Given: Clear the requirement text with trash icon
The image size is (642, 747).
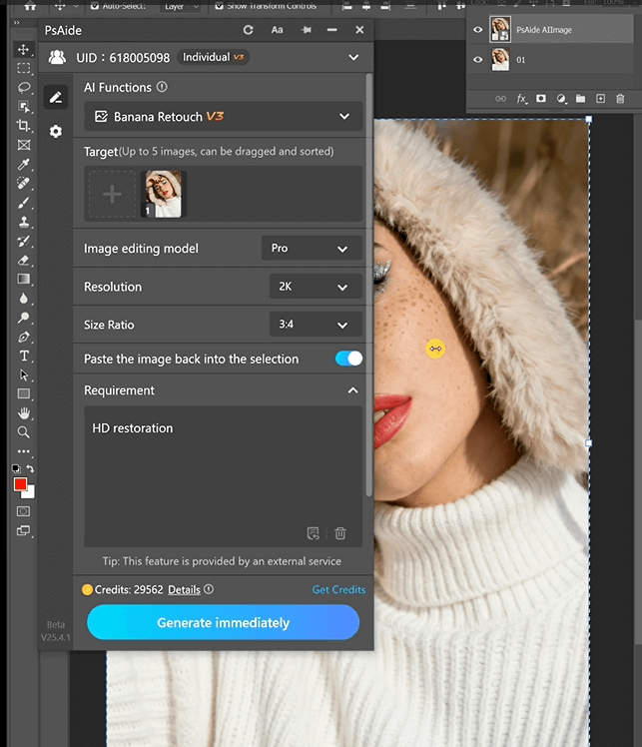Looking at the screenshot, I should (340, 533).
